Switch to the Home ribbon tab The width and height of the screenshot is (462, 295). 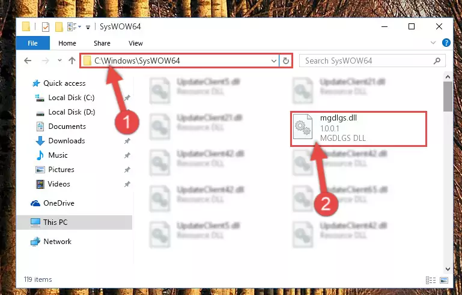click(67, 43)
